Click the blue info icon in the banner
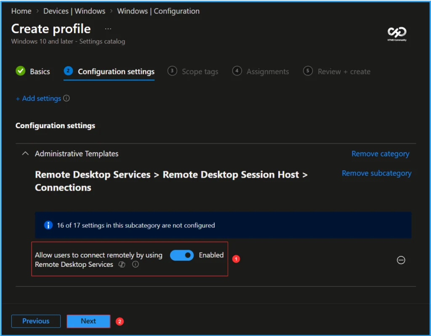431x336 pixels. tap(48, 225)
